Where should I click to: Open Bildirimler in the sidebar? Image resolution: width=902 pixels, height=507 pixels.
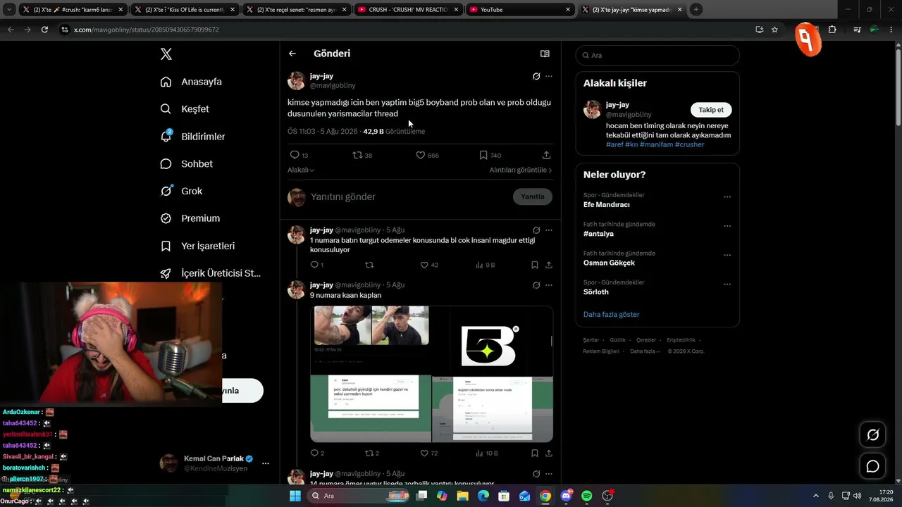coord(192,137)
